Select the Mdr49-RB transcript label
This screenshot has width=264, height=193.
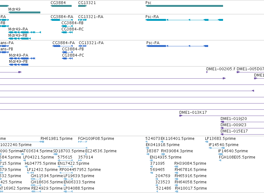coord(18,35)
